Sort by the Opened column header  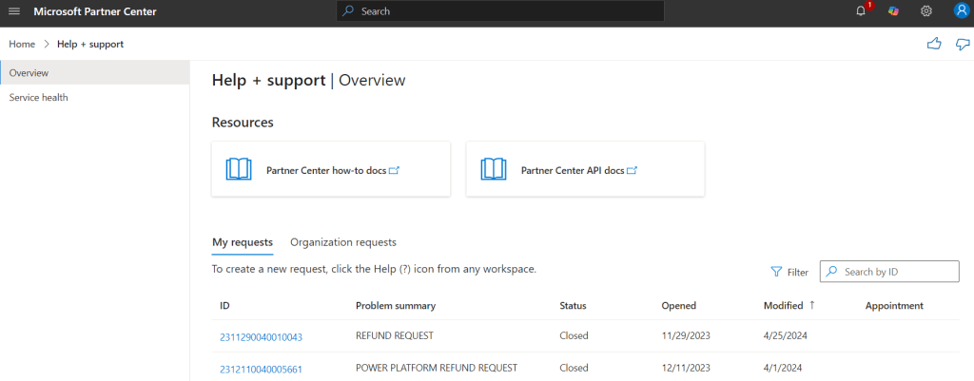[x=678, y=306]
